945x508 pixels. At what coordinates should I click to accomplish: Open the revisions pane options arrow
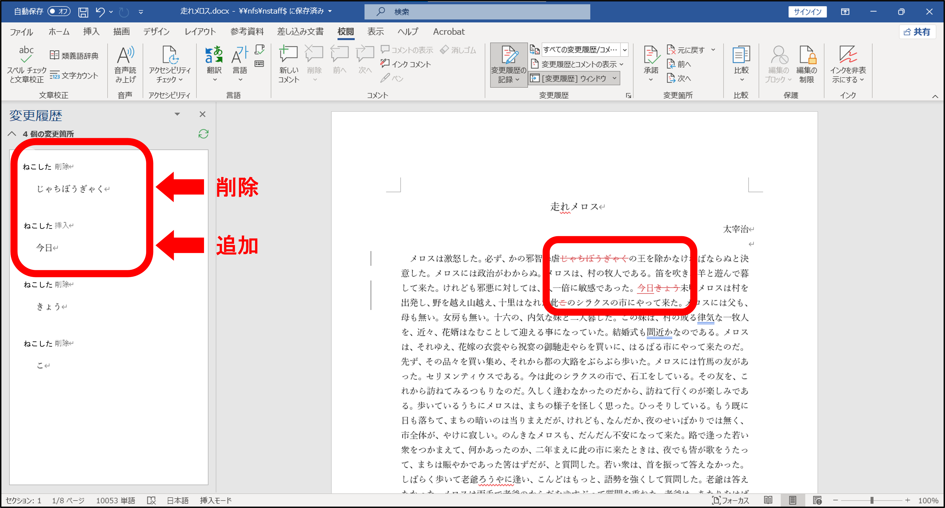pos(177,114)
